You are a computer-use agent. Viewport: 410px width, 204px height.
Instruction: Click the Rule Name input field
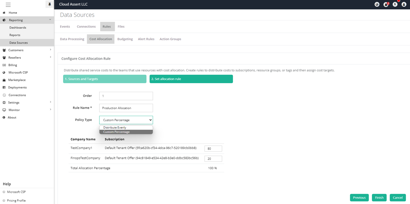click(126, 108)
